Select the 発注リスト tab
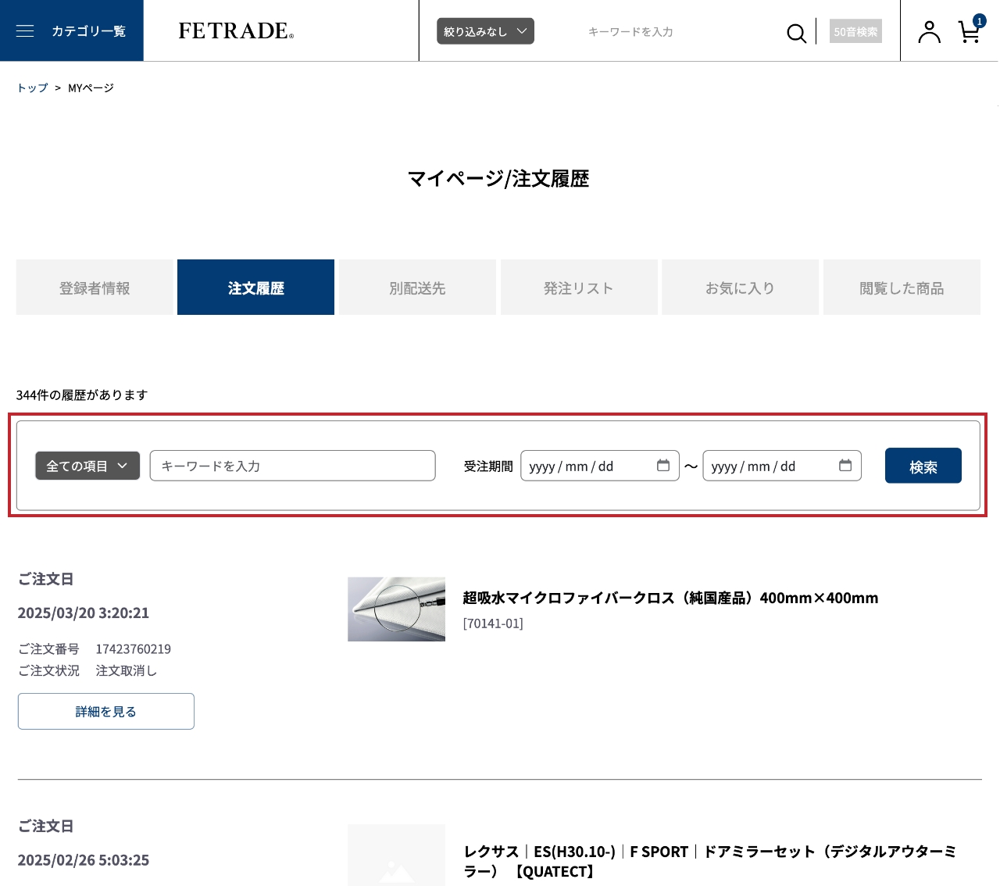1000x886 pixels. pos(578,287)
